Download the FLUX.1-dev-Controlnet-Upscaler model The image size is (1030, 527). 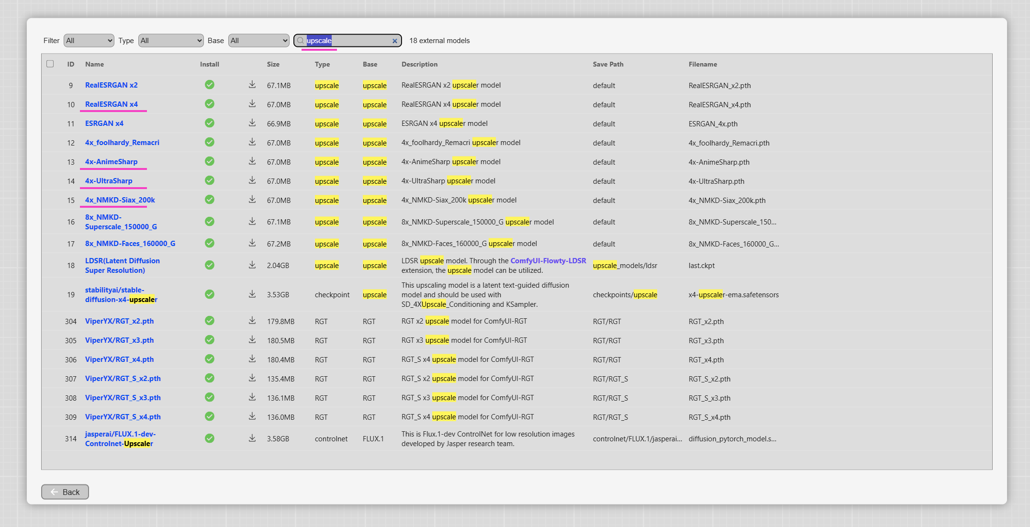click(x=252, y=438)
